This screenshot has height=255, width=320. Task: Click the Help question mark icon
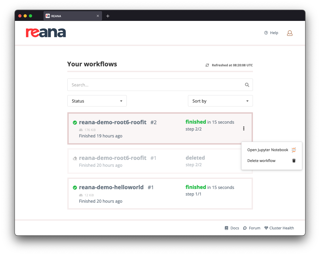[266, 33]
